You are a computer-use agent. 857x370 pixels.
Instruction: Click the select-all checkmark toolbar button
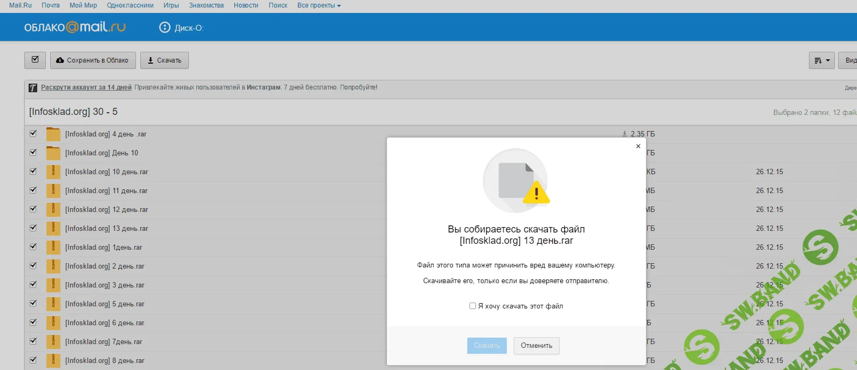[35, 60]
